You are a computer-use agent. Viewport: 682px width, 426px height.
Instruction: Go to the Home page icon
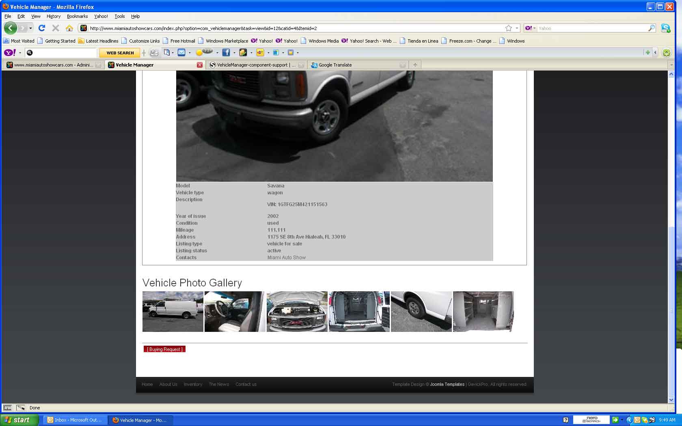click(69, 28)
